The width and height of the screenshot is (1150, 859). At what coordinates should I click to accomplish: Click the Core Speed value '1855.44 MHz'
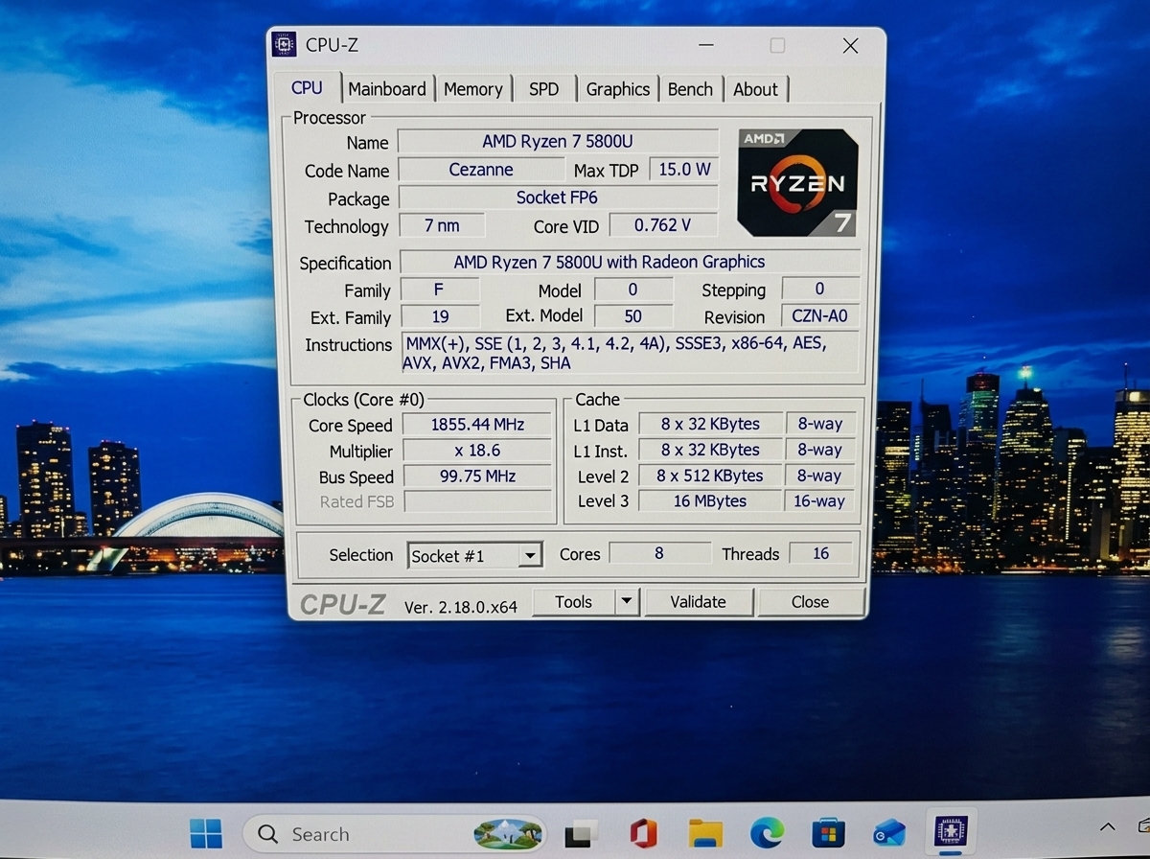click(477, 424)
